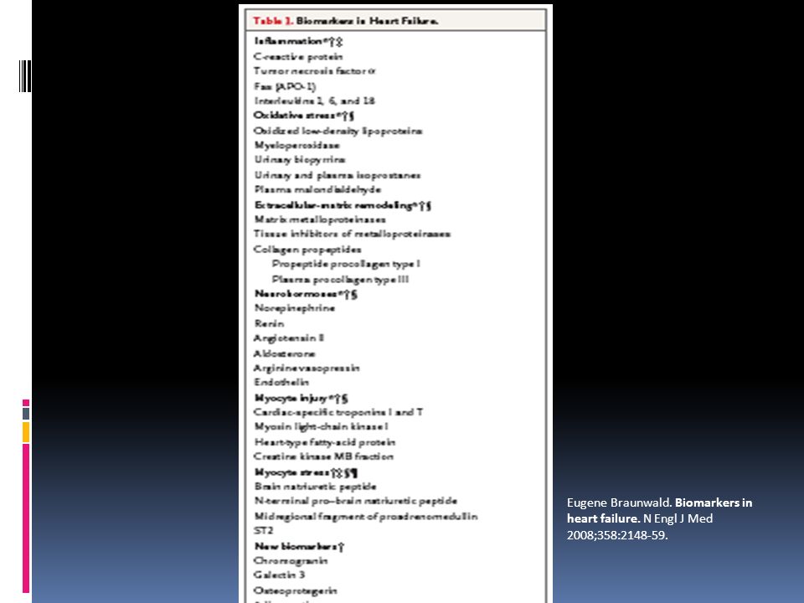804x603 pixels.
Task: Click 'Arginine vasopressin' row
Action: (x=307, y=368)
